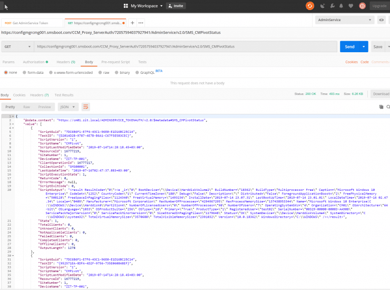Click the environment quick look eye icon
The height and width of the screenshot is (290, 390).
click(382, 20)
